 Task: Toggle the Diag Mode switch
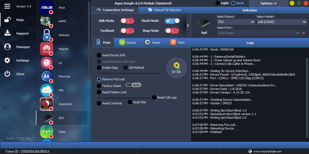pos(172,31)
